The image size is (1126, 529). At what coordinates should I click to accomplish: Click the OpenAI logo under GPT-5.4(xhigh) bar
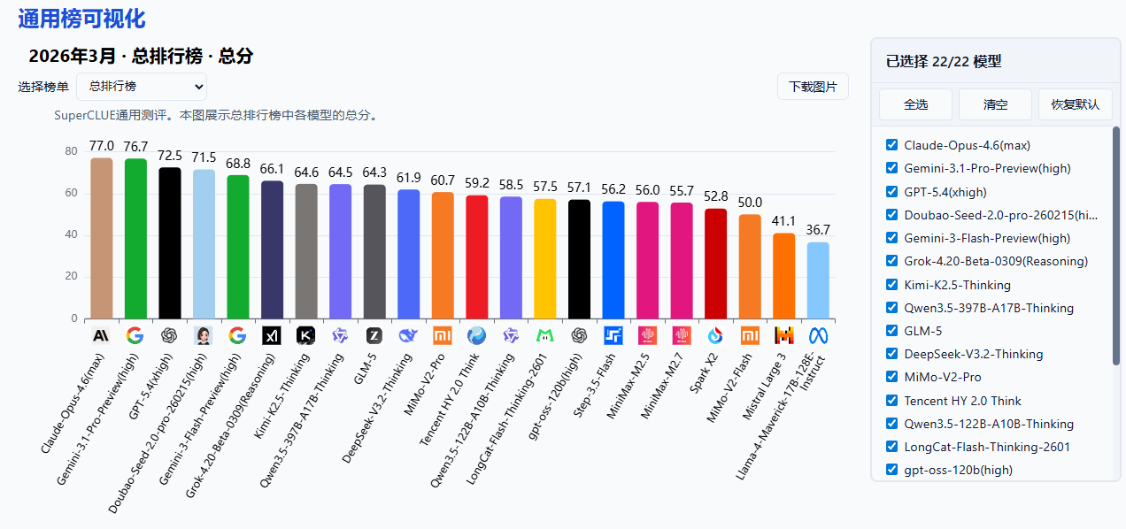(169, 336)
